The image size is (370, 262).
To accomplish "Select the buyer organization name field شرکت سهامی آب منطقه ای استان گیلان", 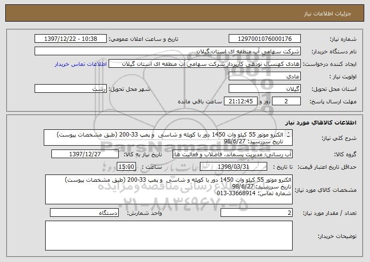I will [x=168, y=51].
